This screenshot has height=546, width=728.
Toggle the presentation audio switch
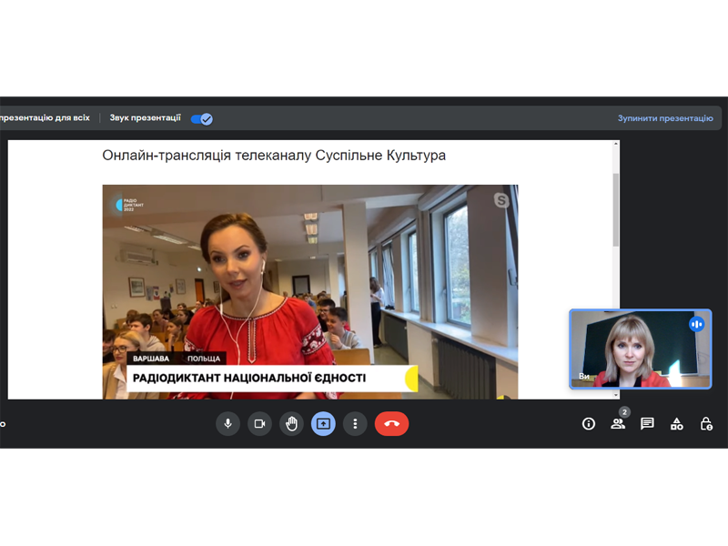point(201,119)
